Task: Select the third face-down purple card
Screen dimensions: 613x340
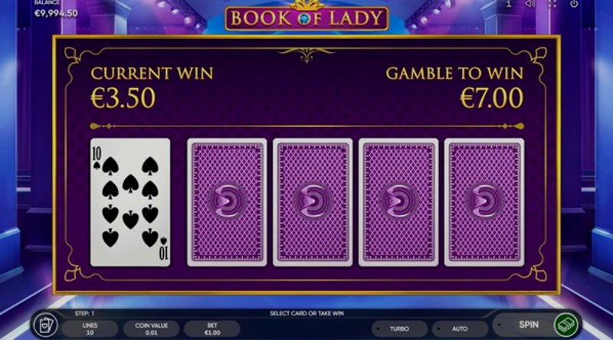Action: (398, 202)
